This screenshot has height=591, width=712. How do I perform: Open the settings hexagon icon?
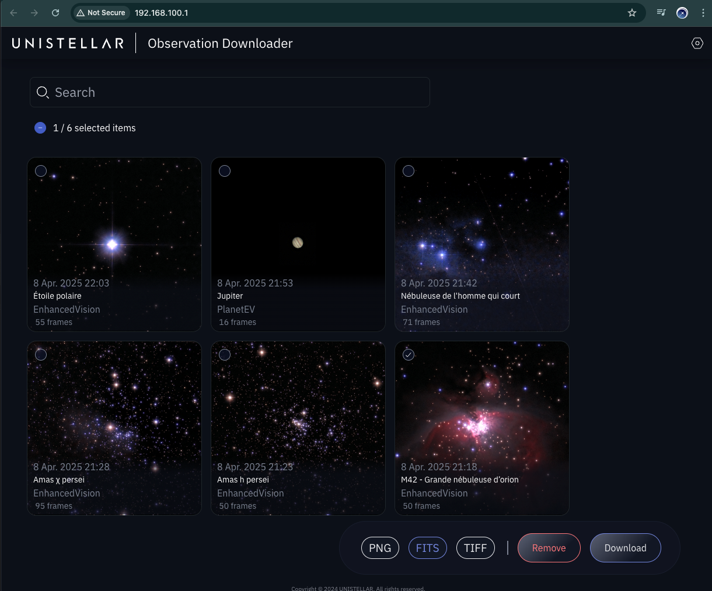[697, 43]
